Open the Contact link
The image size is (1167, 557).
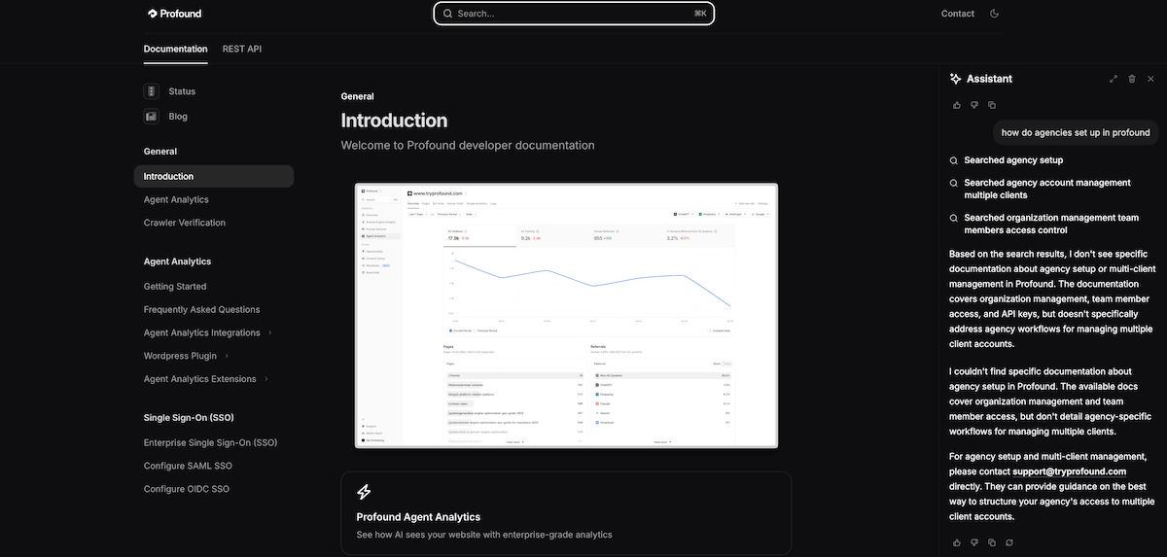(x=957, y=14)
